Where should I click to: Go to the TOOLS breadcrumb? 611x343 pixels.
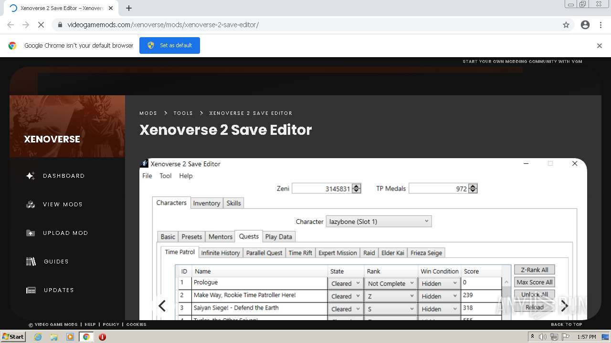pos(183,113)
